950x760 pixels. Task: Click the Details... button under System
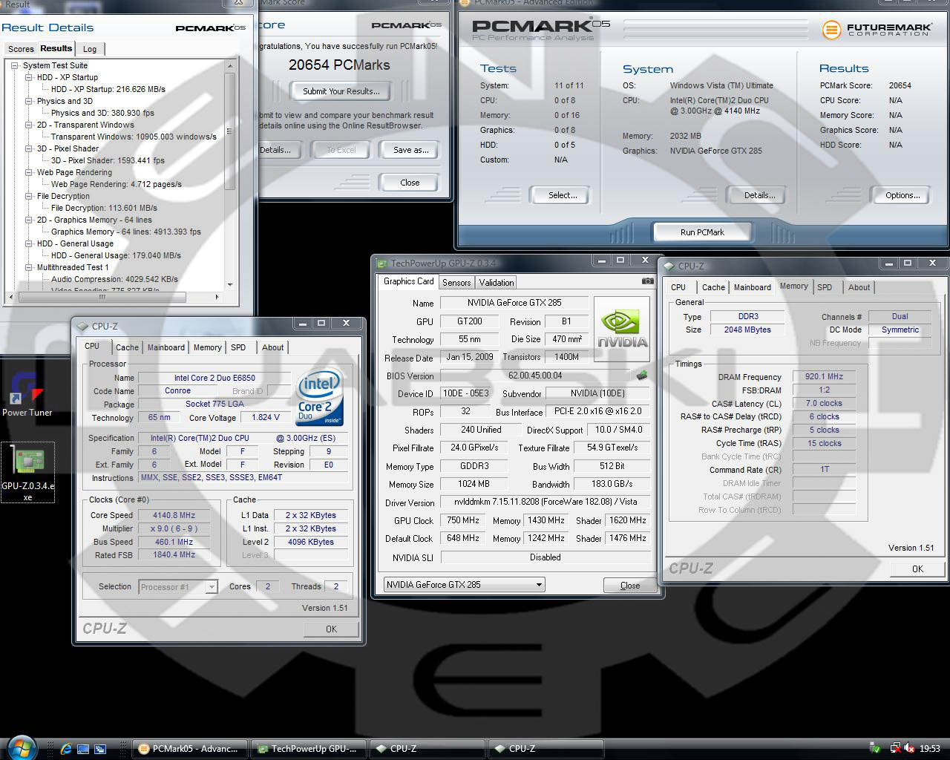tap(759, 195)
